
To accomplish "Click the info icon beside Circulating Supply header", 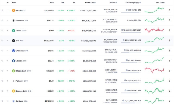I will [x=140, y=2].
